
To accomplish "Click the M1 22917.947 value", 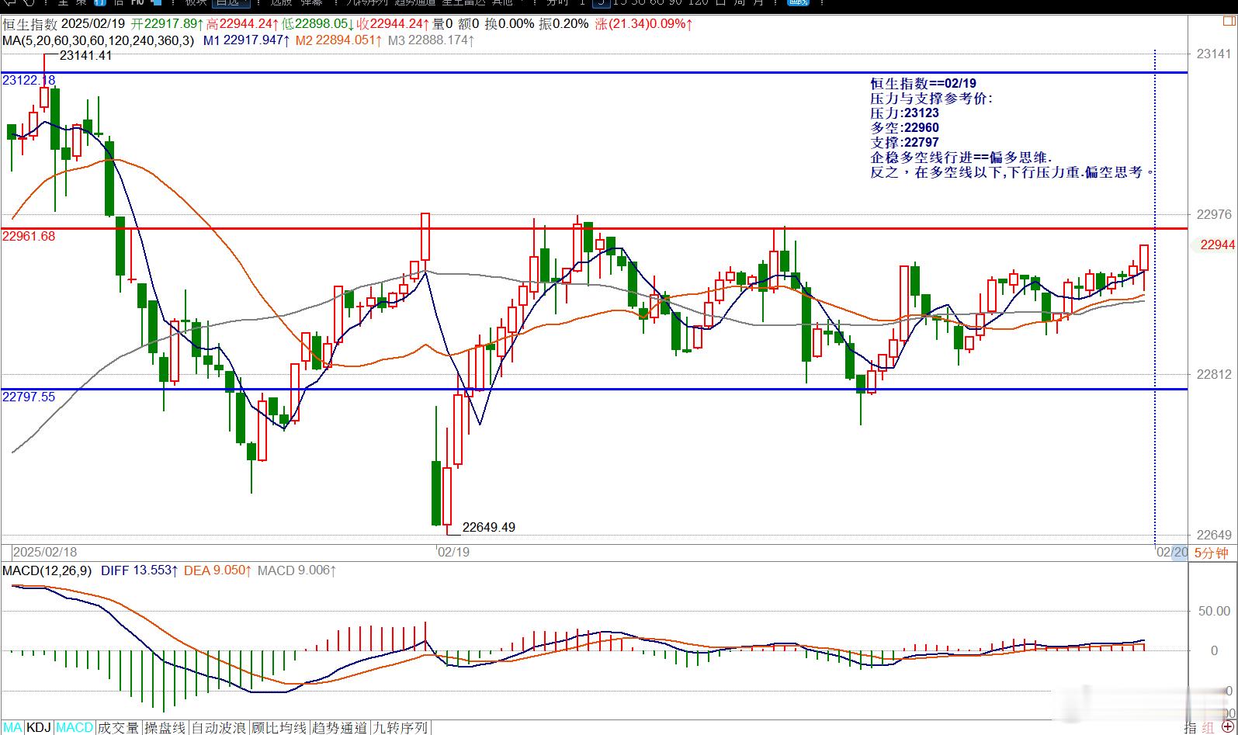I will 247,40.
